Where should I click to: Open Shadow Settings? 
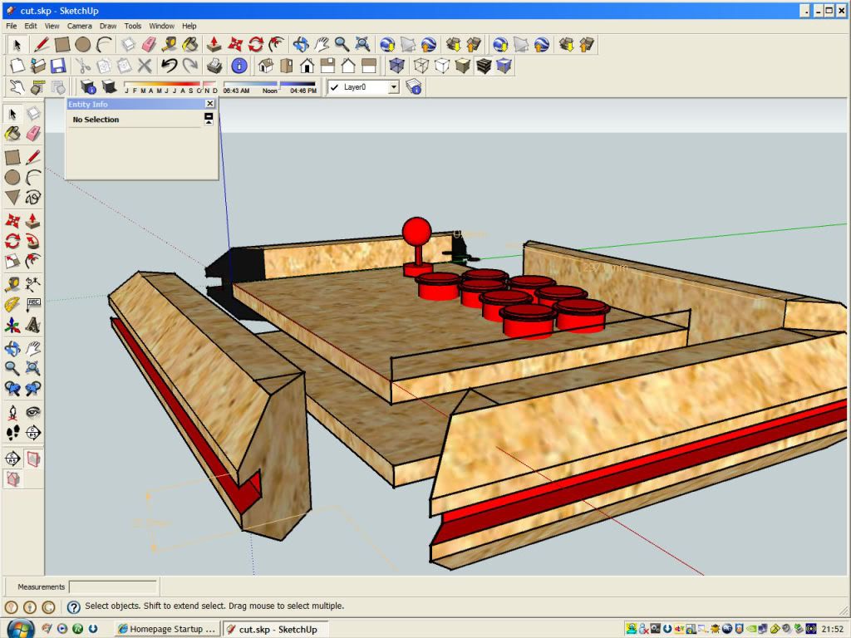[x=88, y=86]
